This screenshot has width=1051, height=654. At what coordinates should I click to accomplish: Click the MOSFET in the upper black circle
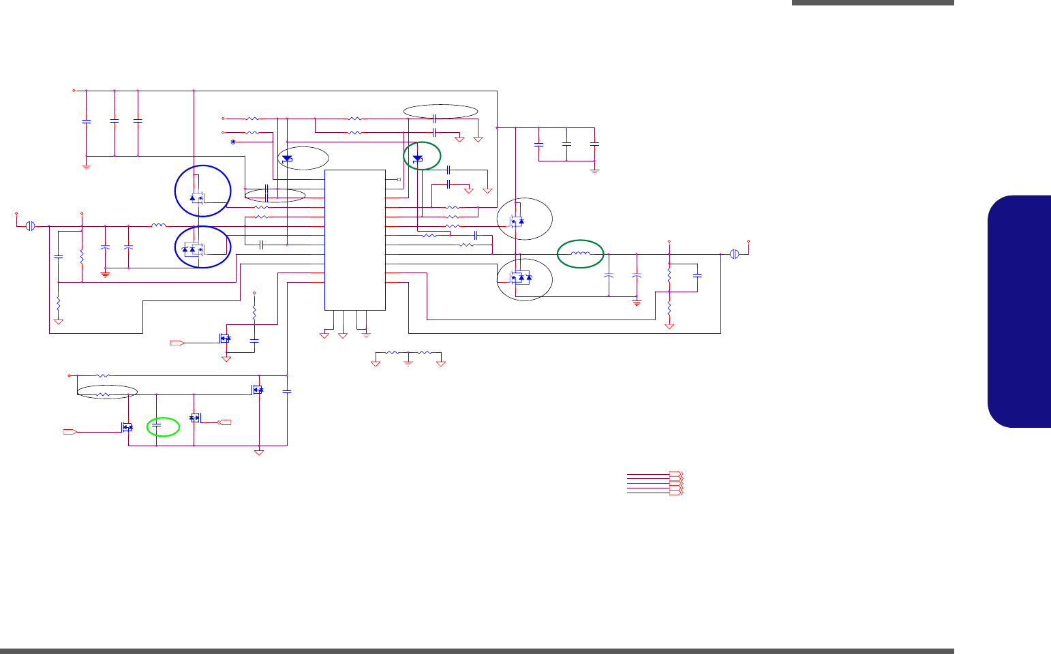coord(517,220)
